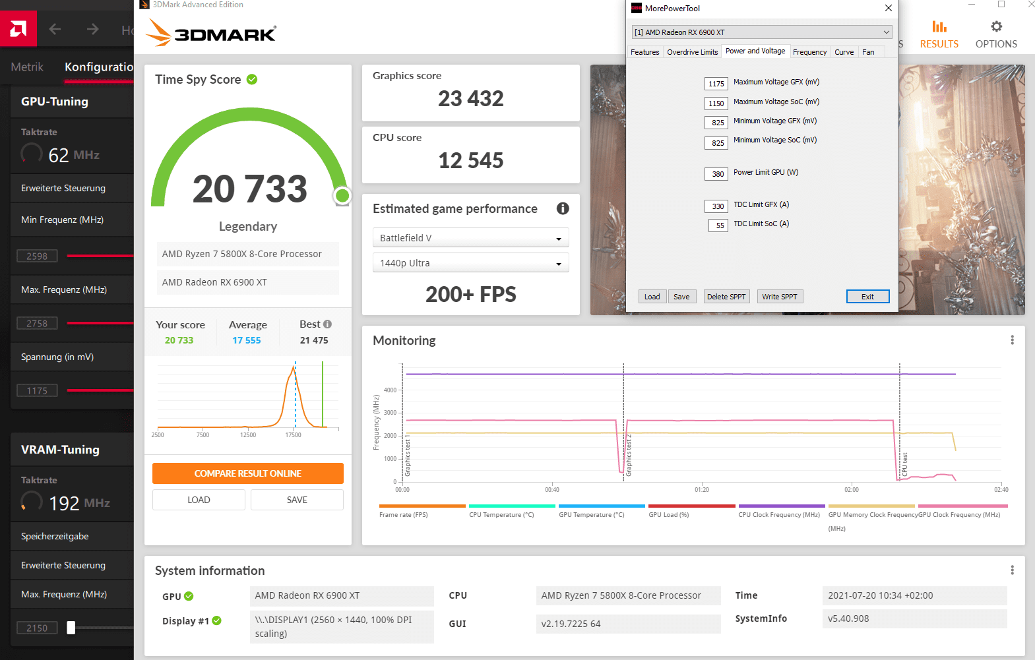Open the Monitoring panel three-dot menu

(1012, 340)
